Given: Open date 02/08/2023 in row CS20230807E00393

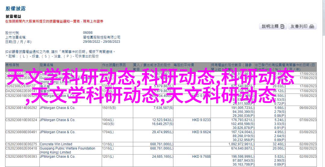Looking at the screenshot, I should point(308,157).
